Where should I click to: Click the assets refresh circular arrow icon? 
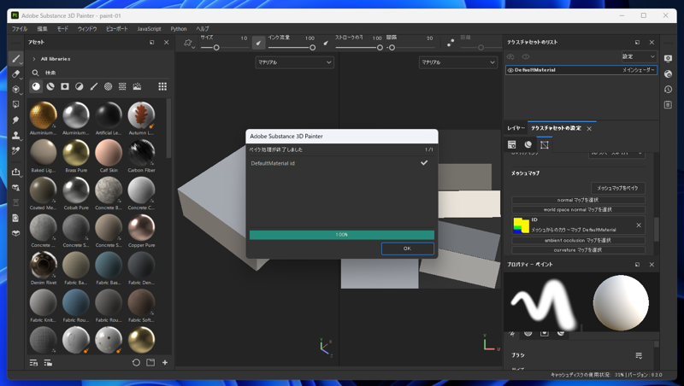pyautogui.click(x=136, y=362)
